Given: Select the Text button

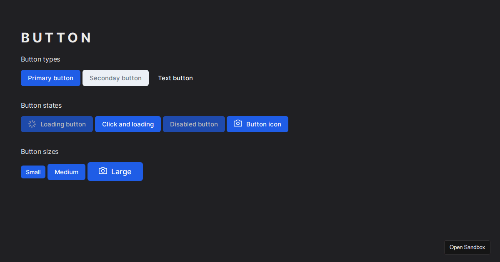Looking at the screenshot, I should (x=175, y=78).
